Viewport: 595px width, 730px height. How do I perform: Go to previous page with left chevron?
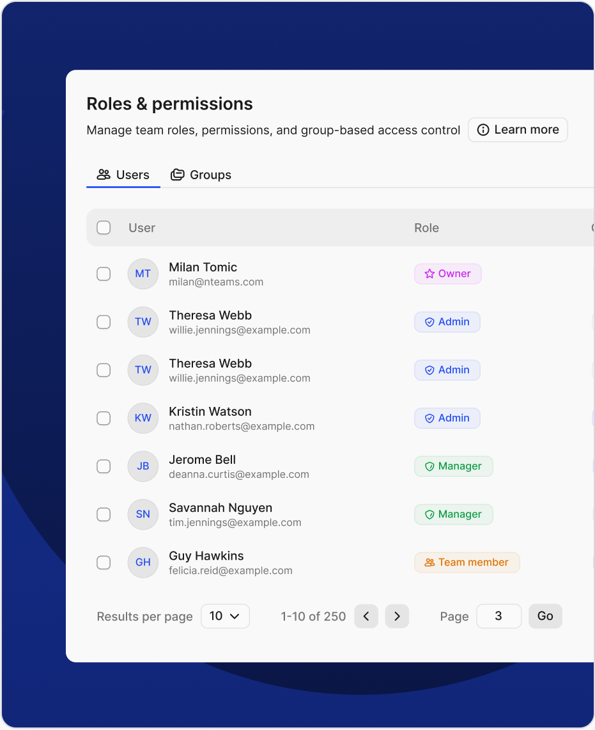pyautogui.click(x=366, y=616)
